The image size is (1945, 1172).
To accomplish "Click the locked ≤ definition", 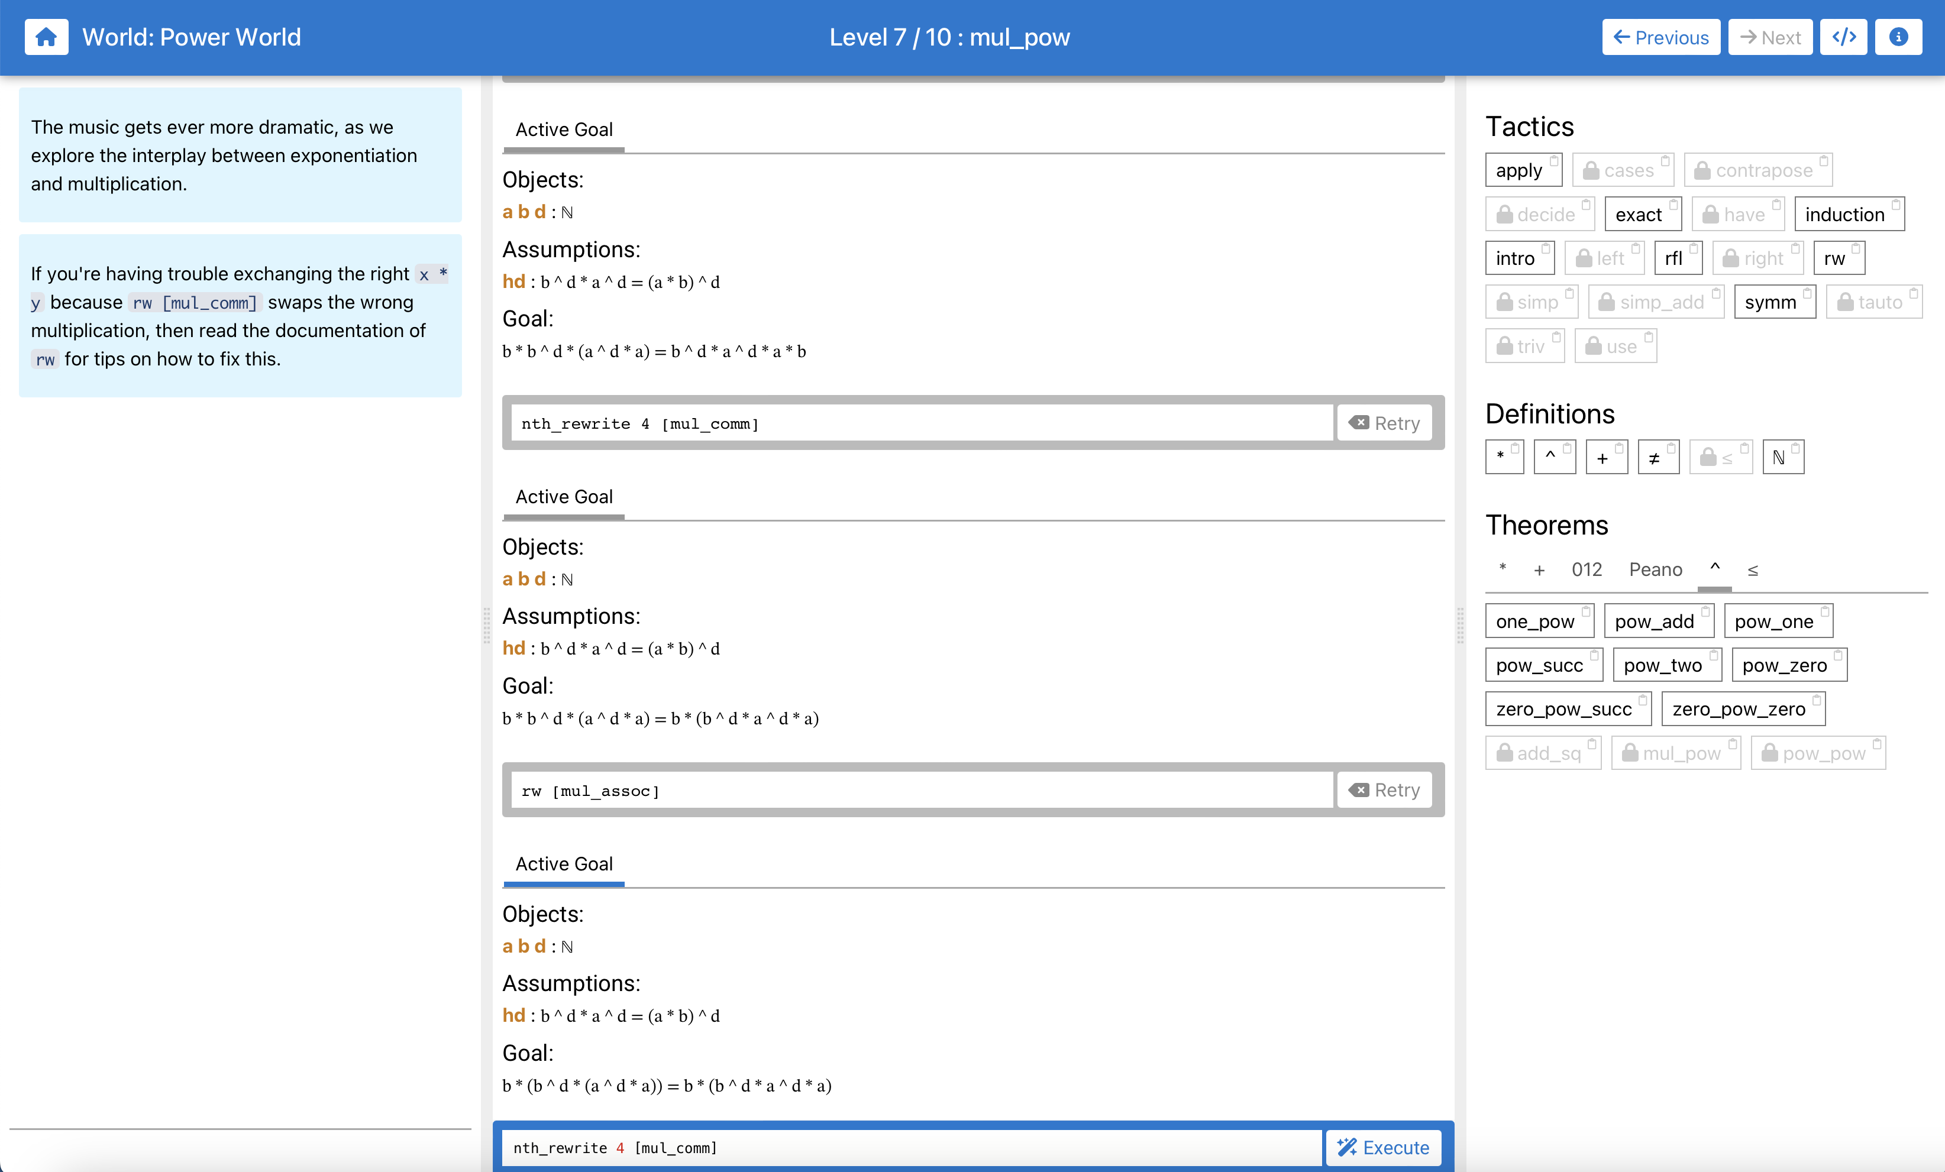I will 1720,457.
